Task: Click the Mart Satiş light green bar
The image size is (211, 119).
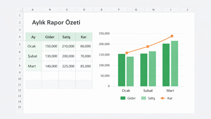Action: [175, 63]
